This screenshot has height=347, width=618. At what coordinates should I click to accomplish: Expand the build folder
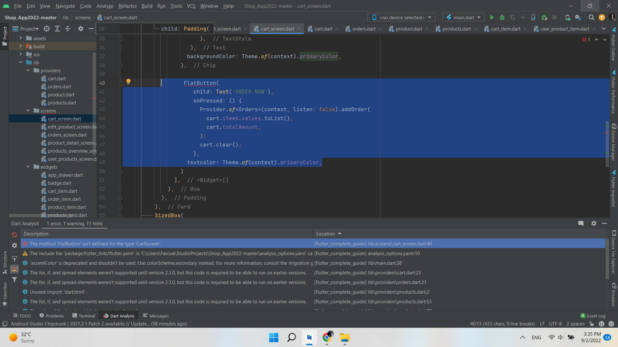[21, 46]
